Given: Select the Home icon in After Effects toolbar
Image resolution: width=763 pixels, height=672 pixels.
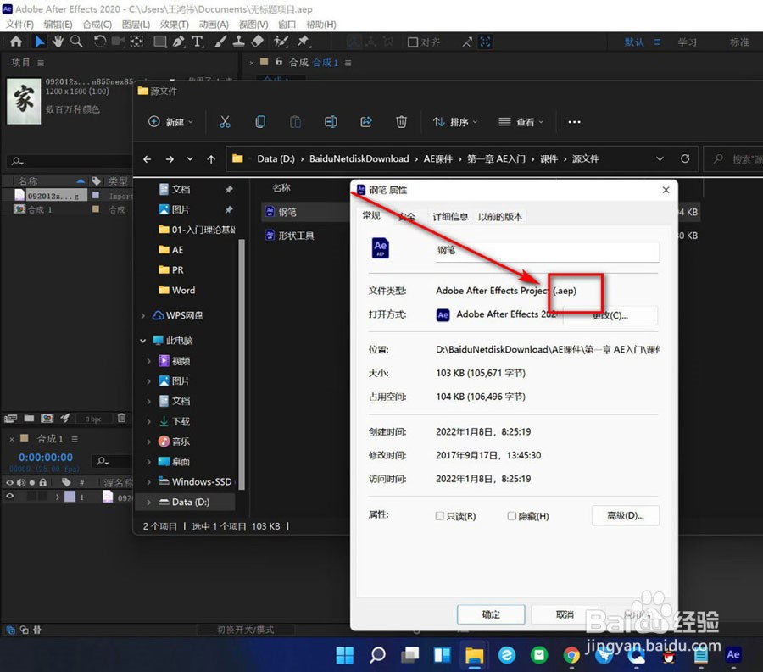Looking at the screenshot, I should pyautogui.click(x=16, y=42).
